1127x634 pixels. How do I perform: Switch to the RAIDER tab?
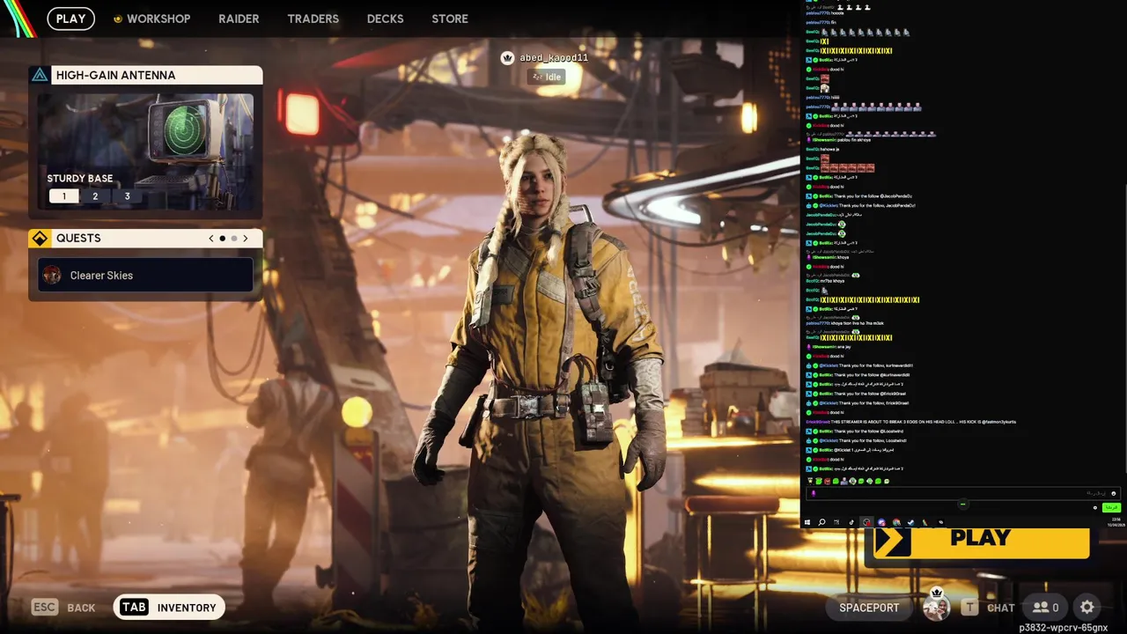point(239,18)
